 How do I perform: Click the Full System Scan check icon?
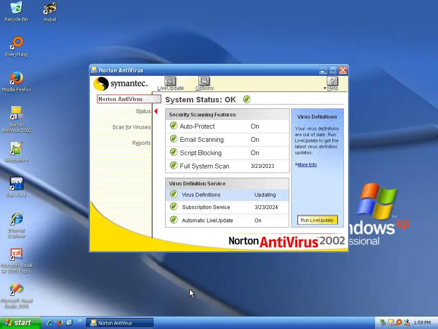174,165
